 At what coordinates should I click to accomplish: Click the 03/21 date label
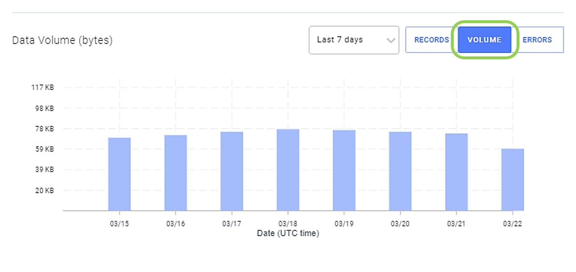(457, 224)
